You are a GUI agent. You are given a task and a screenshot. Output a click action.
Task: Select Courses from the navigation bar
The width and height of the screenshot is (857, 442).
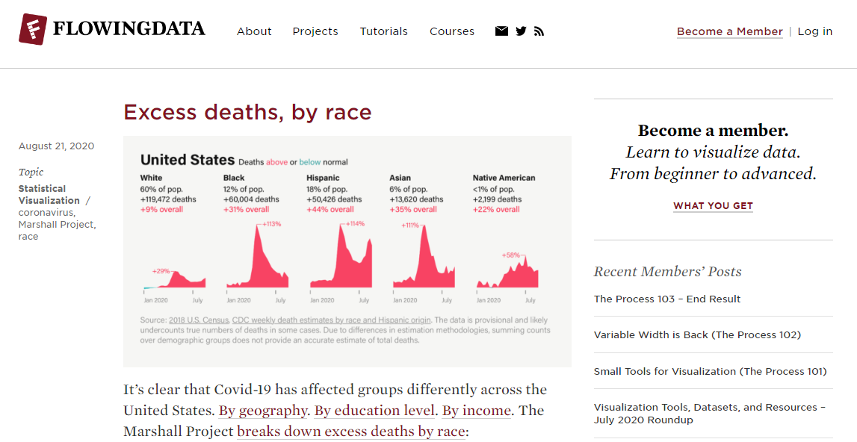pos(452,31)
